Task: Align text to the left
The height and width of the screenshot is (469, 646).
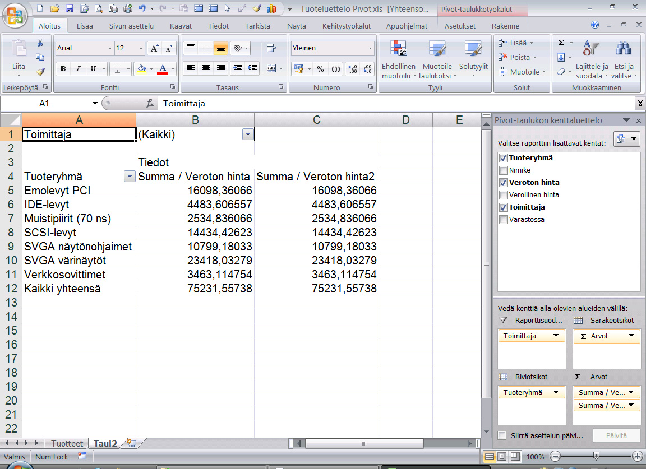Action: [190, 68]
